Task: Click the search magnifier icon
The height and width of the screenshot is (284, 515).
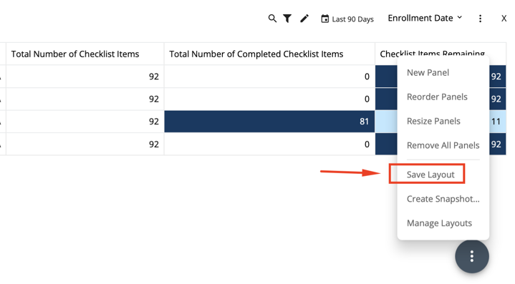Action: tap(272, 19)
